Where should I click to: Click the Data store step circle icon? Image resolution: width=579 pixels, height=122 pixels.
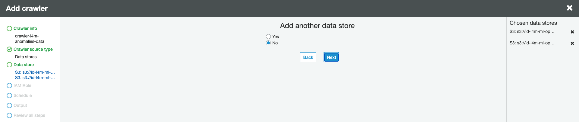[x=9, y=65]
